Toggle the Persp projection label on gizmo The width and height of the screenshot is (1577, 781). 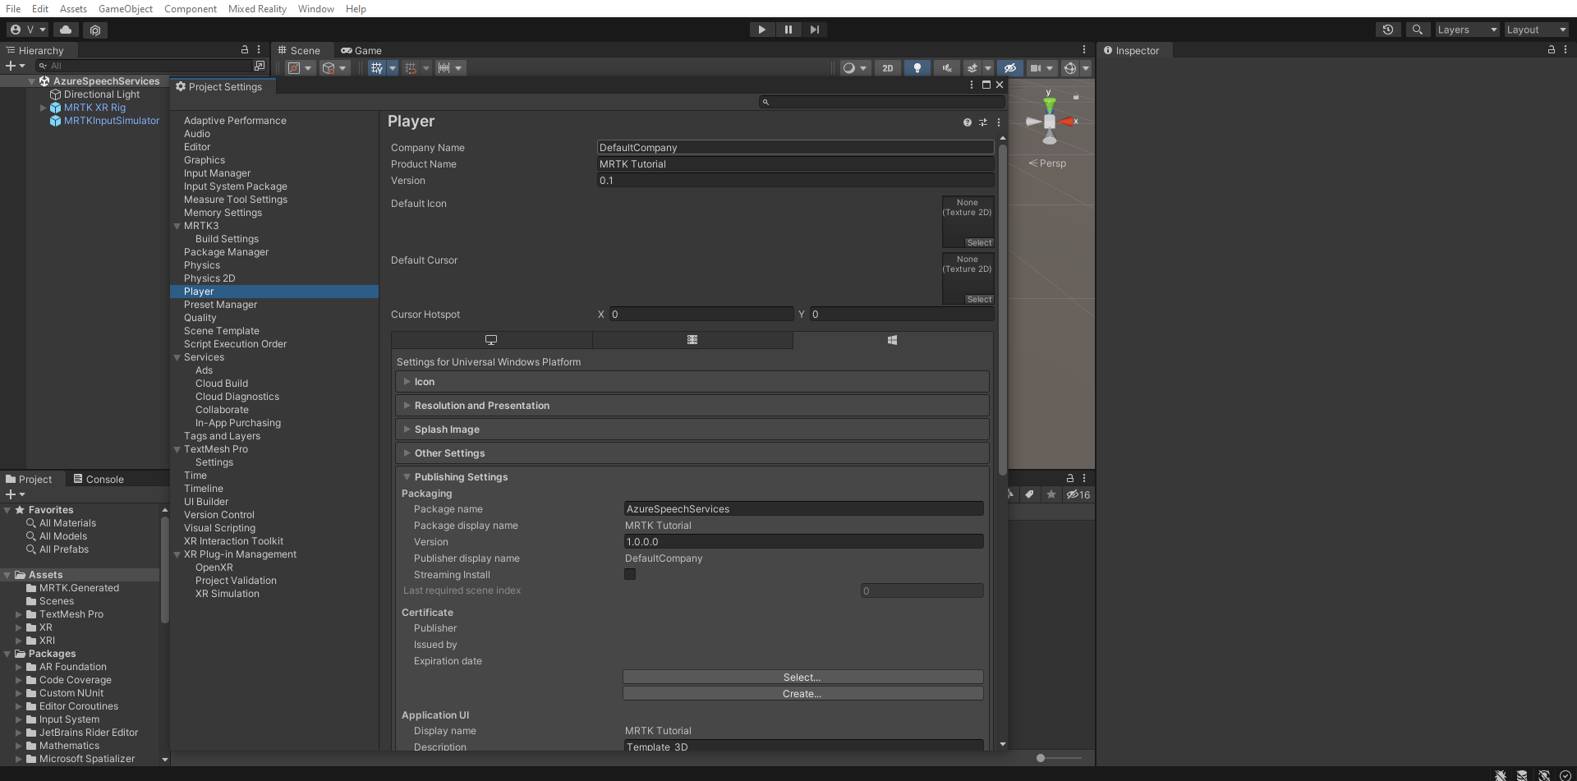[x=1047, y=163]
